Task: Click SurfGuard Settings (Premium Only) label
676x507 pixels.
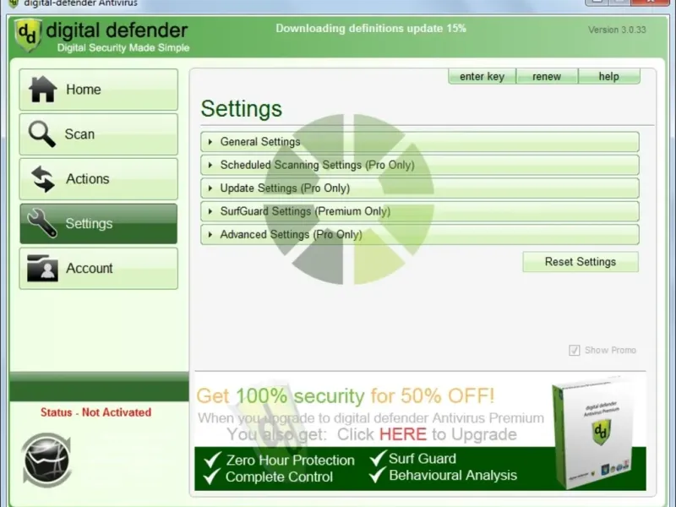Action: pos(305,211)
